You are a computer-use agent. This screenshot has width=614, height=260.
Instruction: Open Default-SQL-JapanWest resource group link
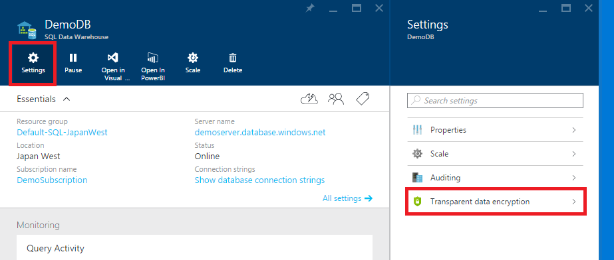62,133
